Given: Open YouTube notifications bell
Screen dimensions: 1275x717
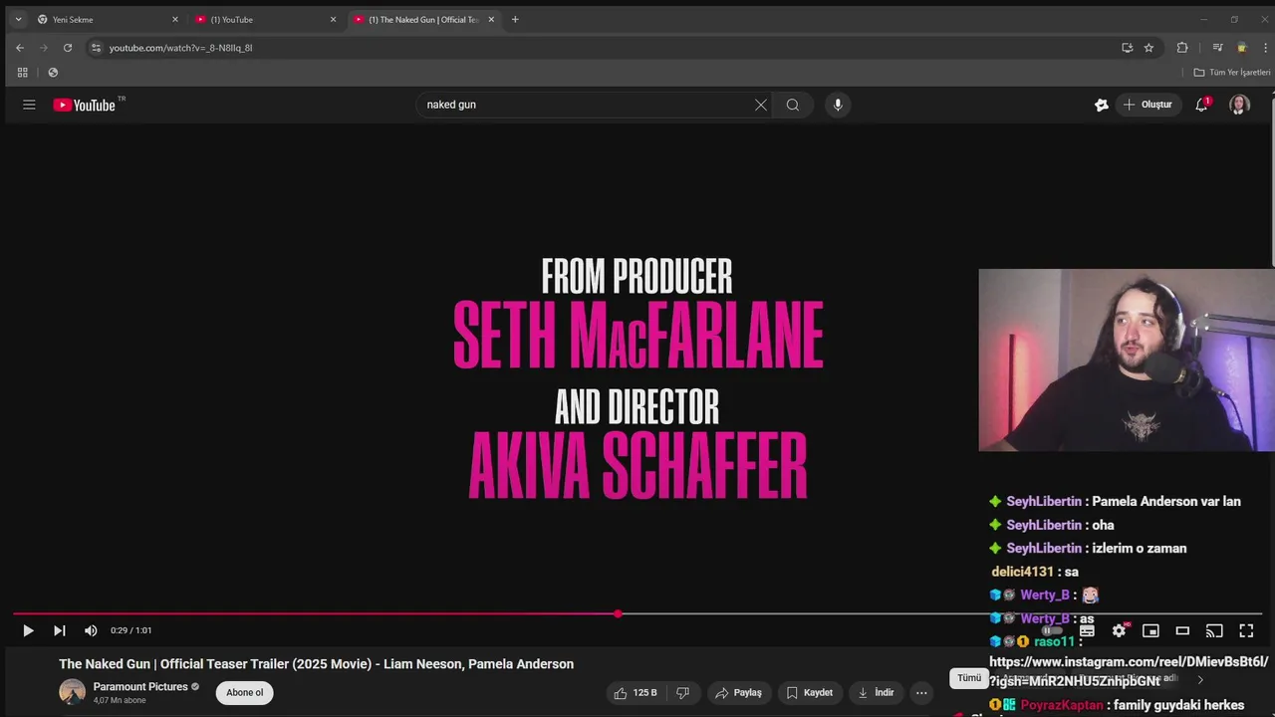Looking at the screenshot, I should (x=1201, y=105).
